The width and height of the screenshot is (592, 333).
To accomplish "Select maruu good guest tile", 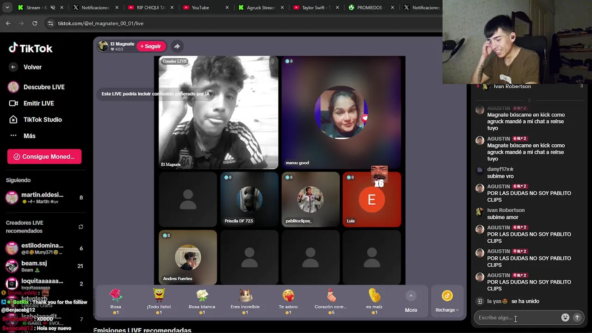I will click(341, 113).
